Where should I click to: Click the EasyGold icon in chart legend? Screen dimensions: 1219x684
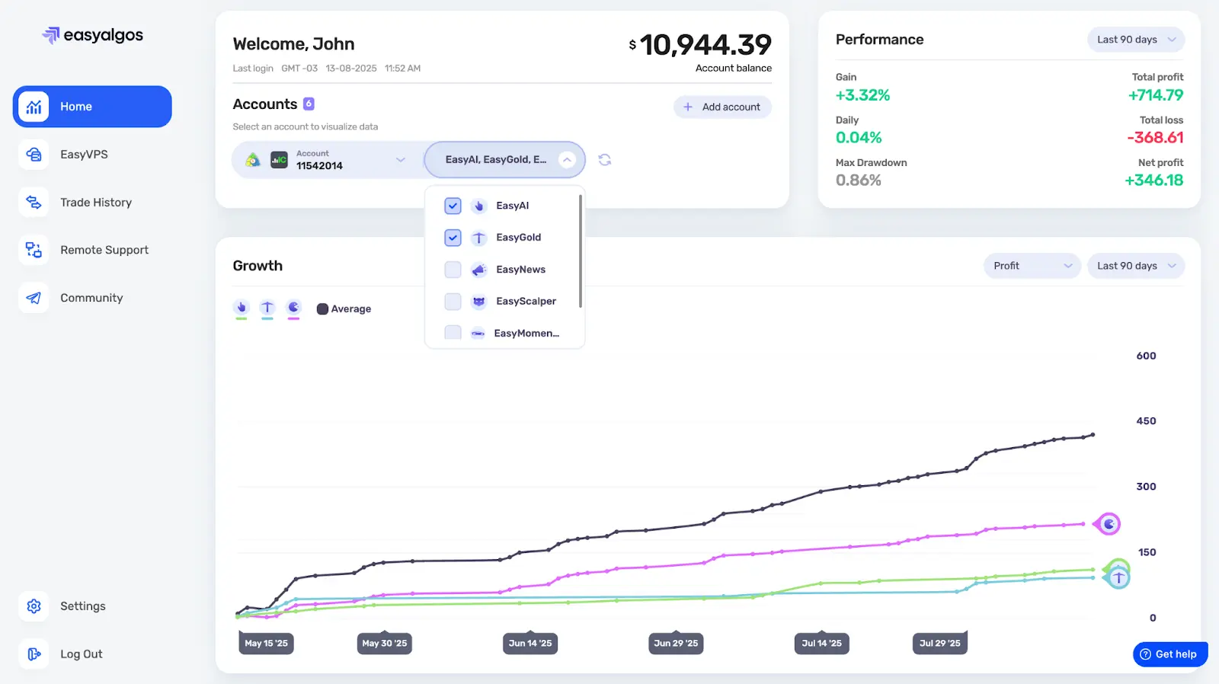tap(267, 308)
